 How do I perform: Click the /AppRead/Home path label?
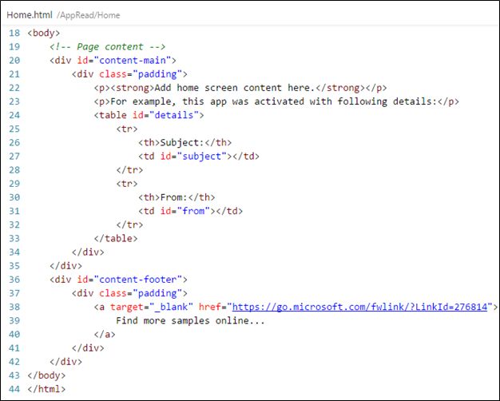[x=89, y=15]
